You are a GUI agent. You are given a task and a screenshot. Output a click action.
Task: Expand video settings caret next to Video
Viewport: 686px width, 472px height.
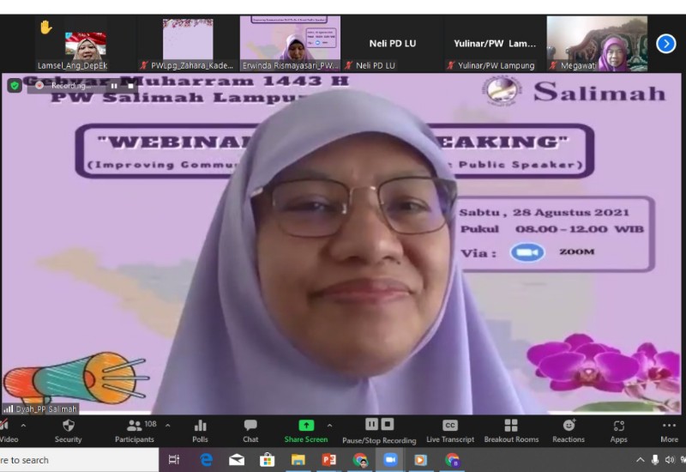(x=23, y=425)
